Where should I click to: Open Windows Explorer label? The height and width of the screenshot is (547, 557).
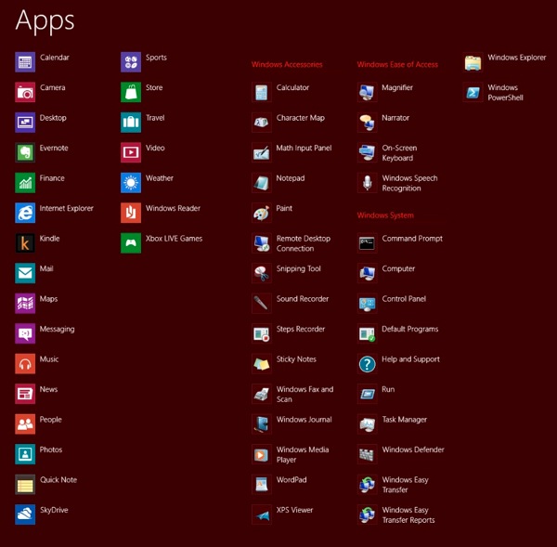pyautogui.click(x=516, y=58)
